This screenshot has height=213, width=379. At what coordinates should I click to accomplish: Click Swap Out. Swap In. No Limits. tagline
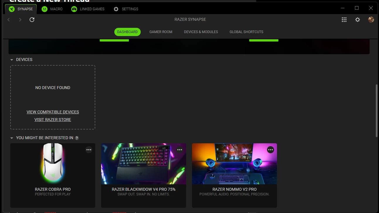tap(144, 194)
